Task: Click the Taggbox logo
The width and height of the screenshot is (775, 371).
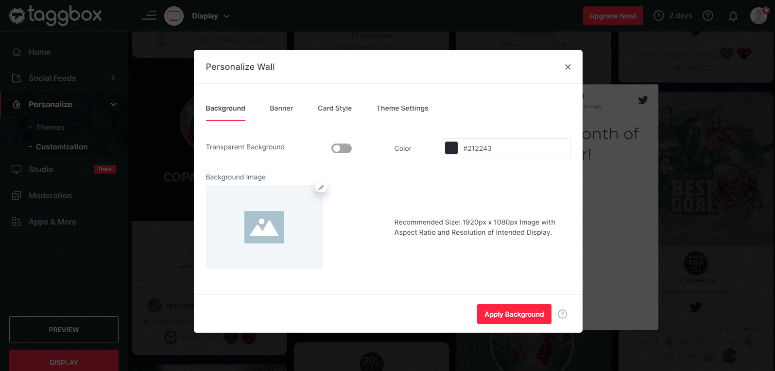Action: point(55,16)
